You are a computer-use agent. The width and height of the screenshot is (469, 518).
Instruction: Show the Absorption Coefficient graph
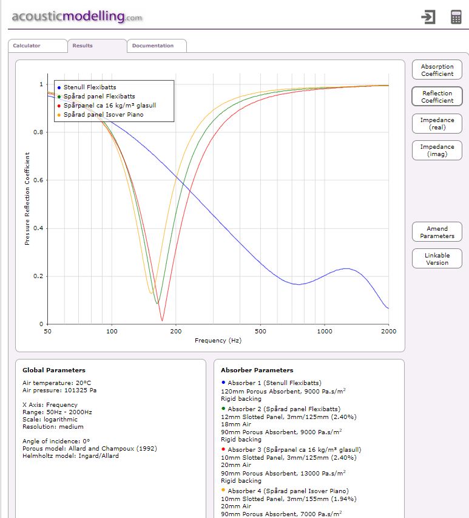(x=437, y=70)
